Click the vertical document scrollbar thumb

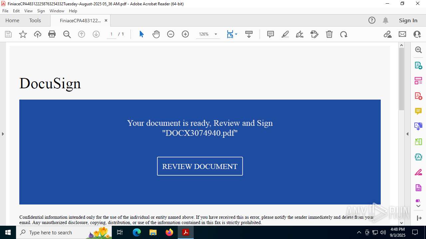(401, 79)
